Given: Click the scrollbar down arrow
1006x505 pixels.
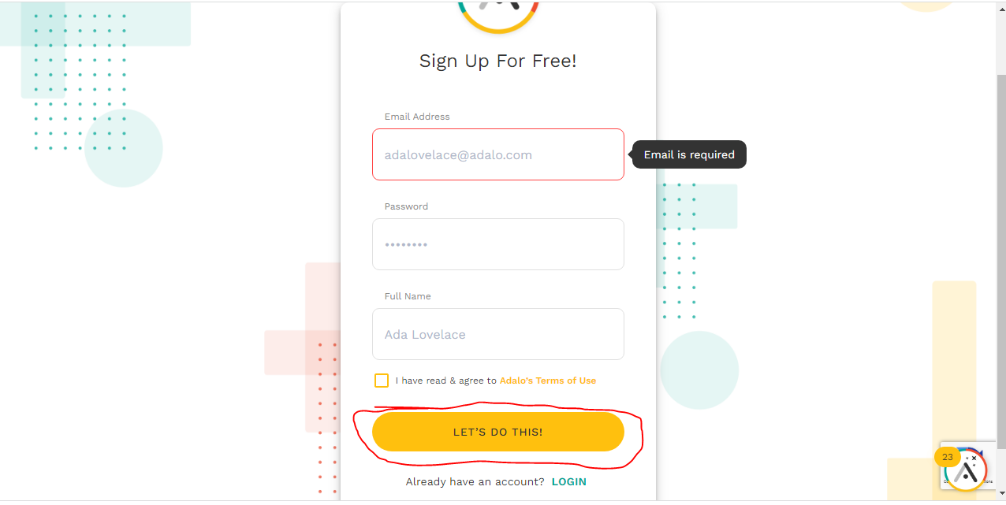Looking at the screenshot, I should (x=1001, y=495).
